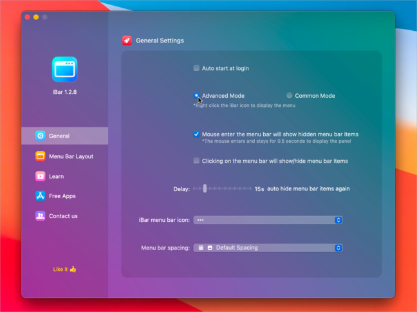Open the General sidebar section
This screenshot has height=312, width=417.
pyautogui.click(x=64, y=136)
